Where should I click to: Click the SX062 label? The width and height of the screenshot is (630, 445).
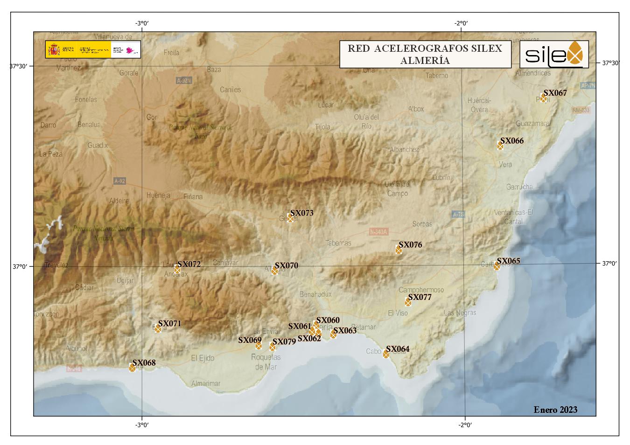coord(309,339)
